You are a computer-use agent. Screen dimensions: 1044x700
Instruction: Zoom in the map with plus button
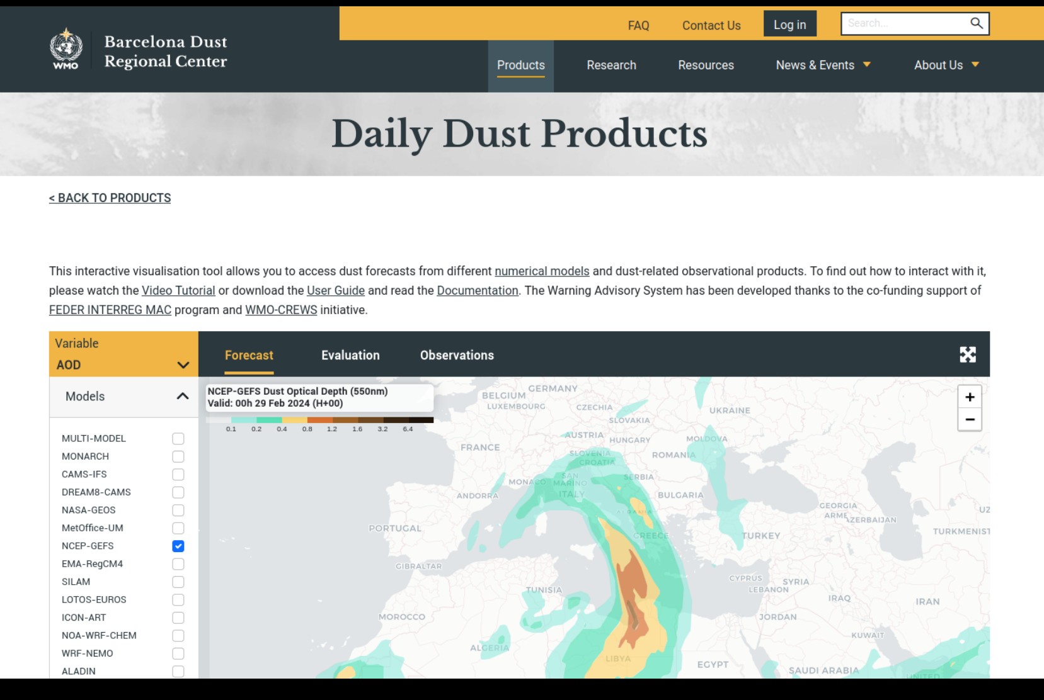point(970,397)
